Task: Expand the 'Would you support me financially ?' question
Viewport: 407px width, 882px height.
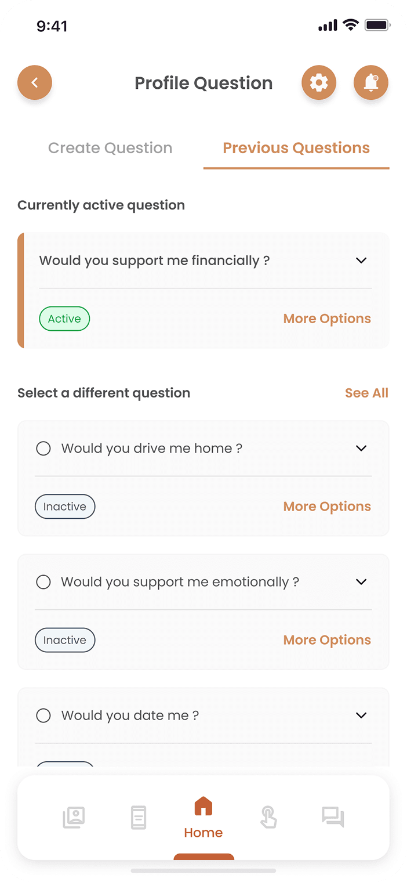Action: pyautogui.click(x=361, y=260)
